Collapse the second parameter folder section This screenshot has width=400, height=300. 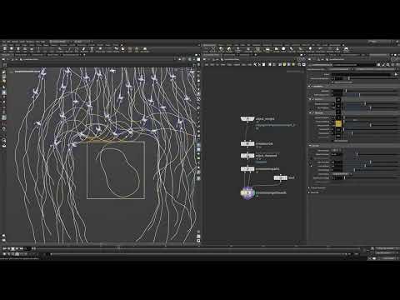(310, 99)
